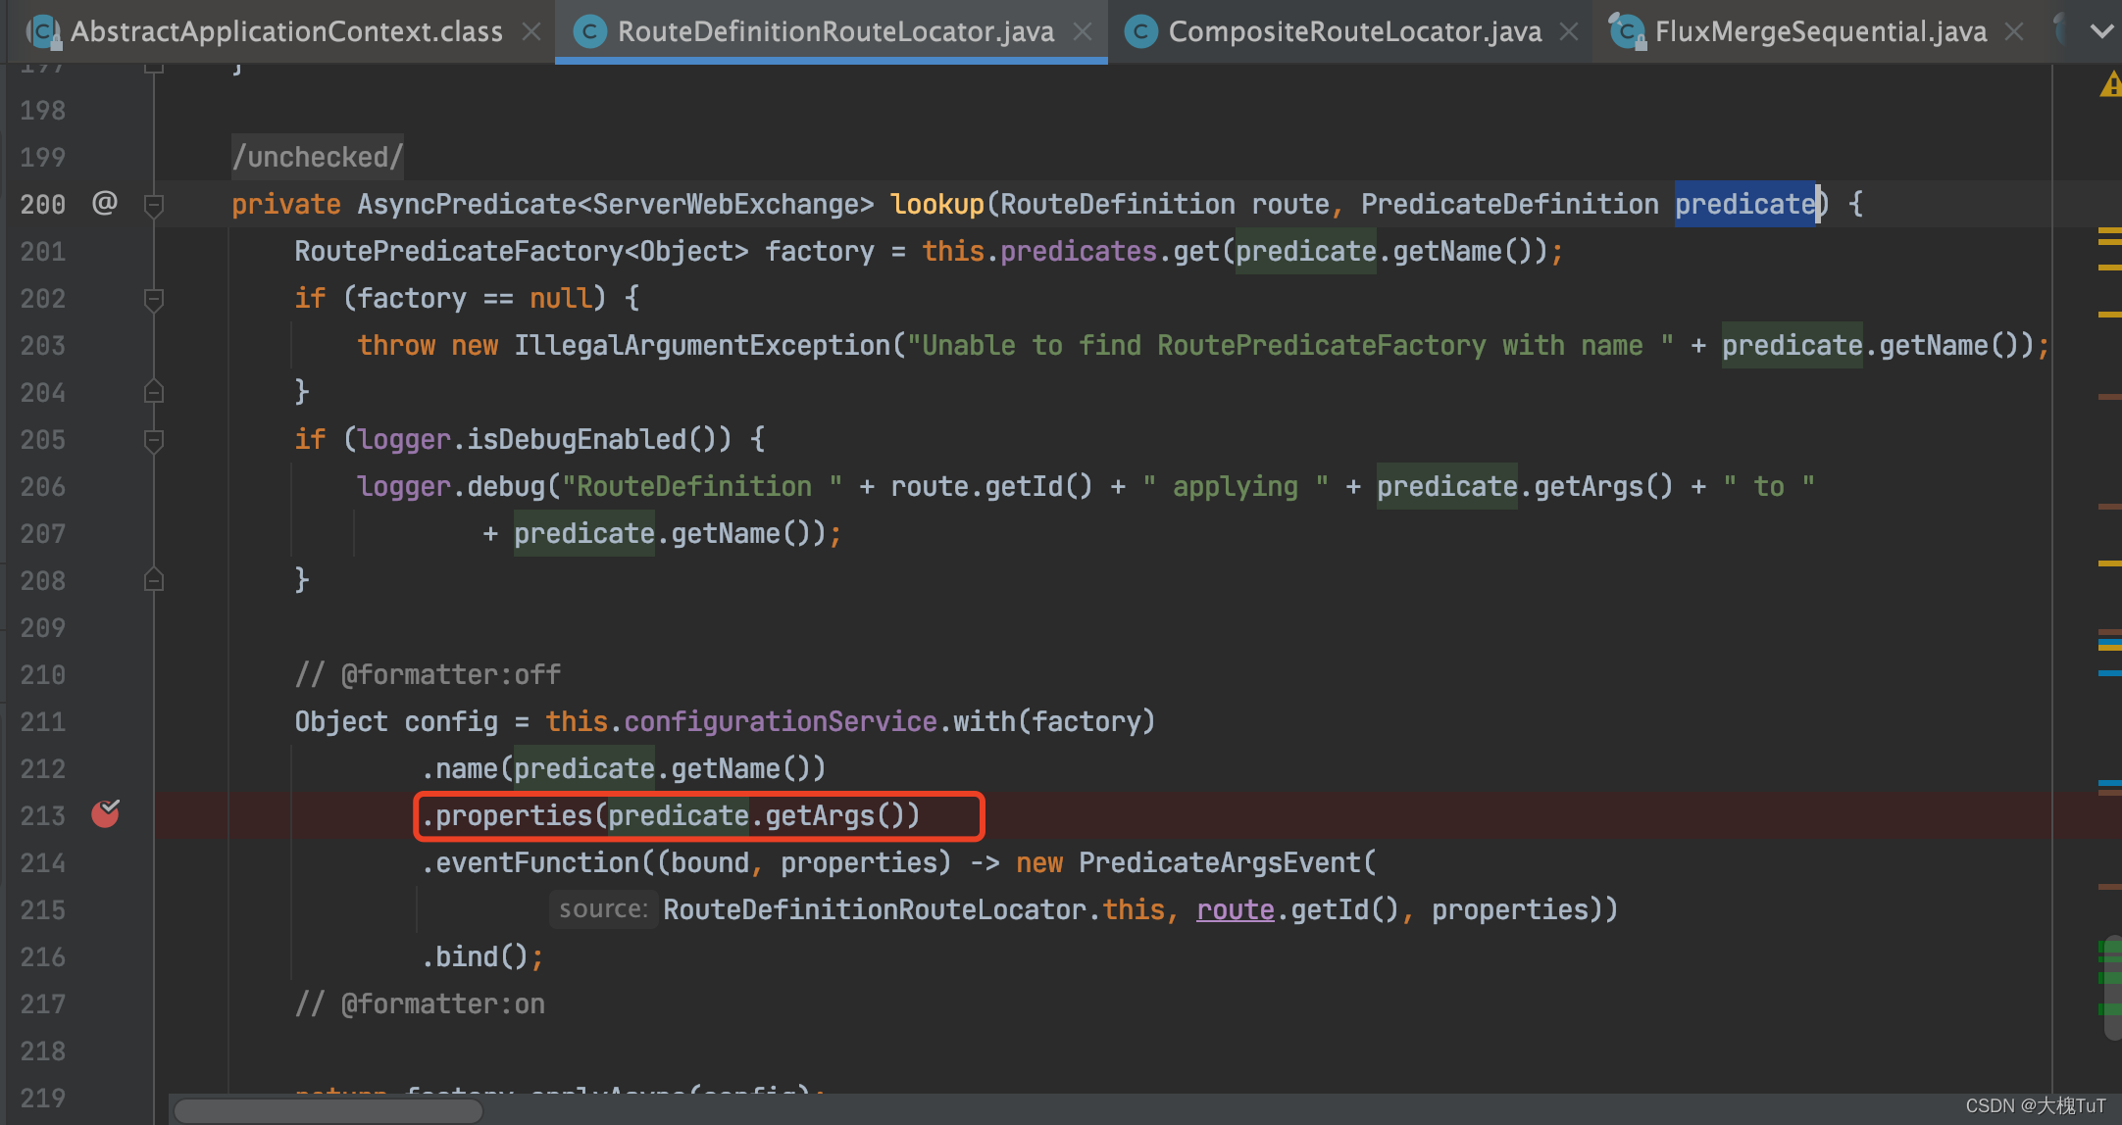Click the breakpoint marker on line 213
This screenshot has height=1125, width=2122.
pos(105,813)
